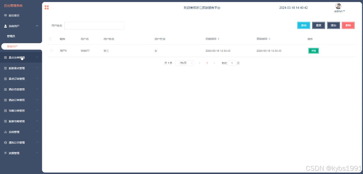Click the 景点分类管理 sidebar icon
The image size is (363, 174).
(5, 58)
